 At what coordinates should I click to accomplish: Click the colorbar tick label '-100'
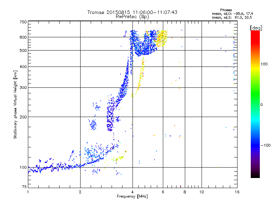point(265,145)
